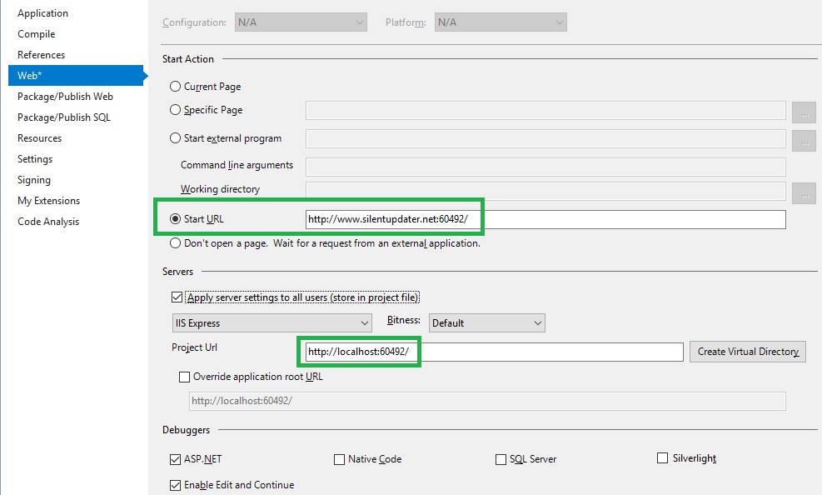The width and height of the screenshot is (822, 495).
Task: Click the Create Virtual Directory button
Action: pyautogui.click(x=748, y=352)
